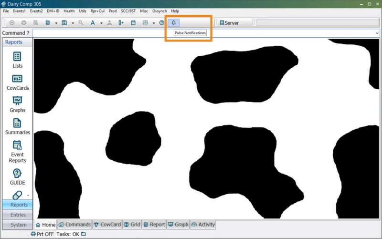Expand the Command input dropdown arrow

point(377,33)
